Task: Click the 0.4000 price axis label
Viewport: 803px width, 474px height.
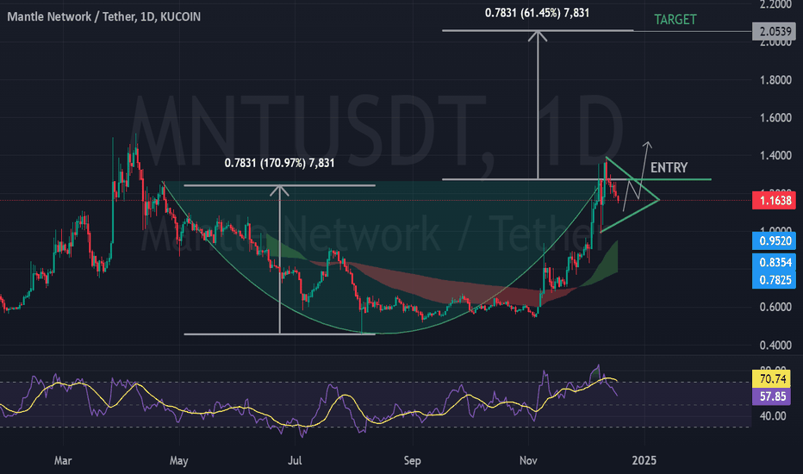Action: click(x=775, y=346)
